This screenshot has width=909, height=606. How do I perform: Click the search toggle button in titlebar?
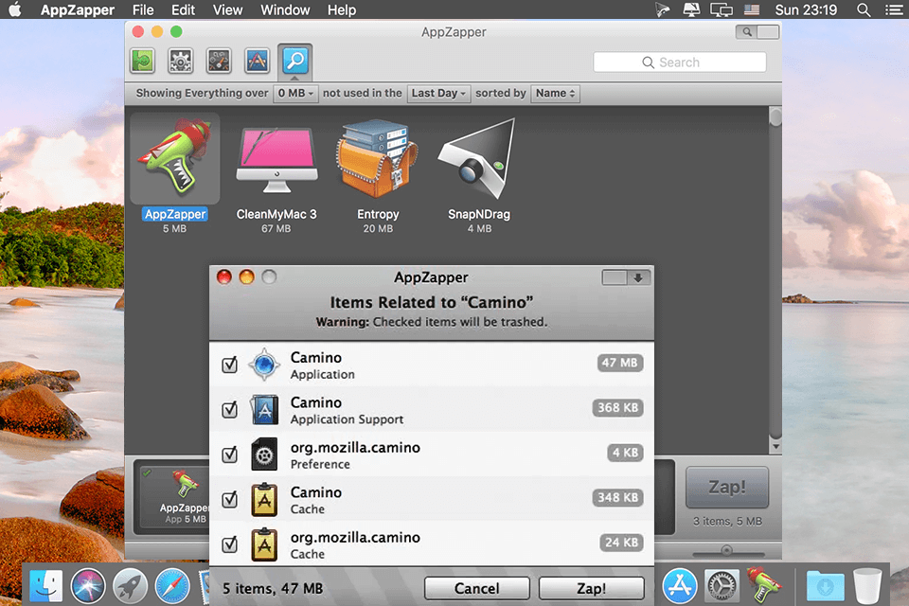pyautogui.click(x=747, y=32)
